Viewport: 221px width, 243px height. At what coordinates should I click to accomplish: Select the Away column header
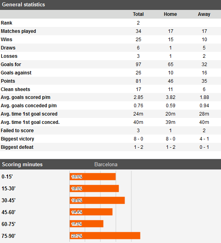pos(204,14)
